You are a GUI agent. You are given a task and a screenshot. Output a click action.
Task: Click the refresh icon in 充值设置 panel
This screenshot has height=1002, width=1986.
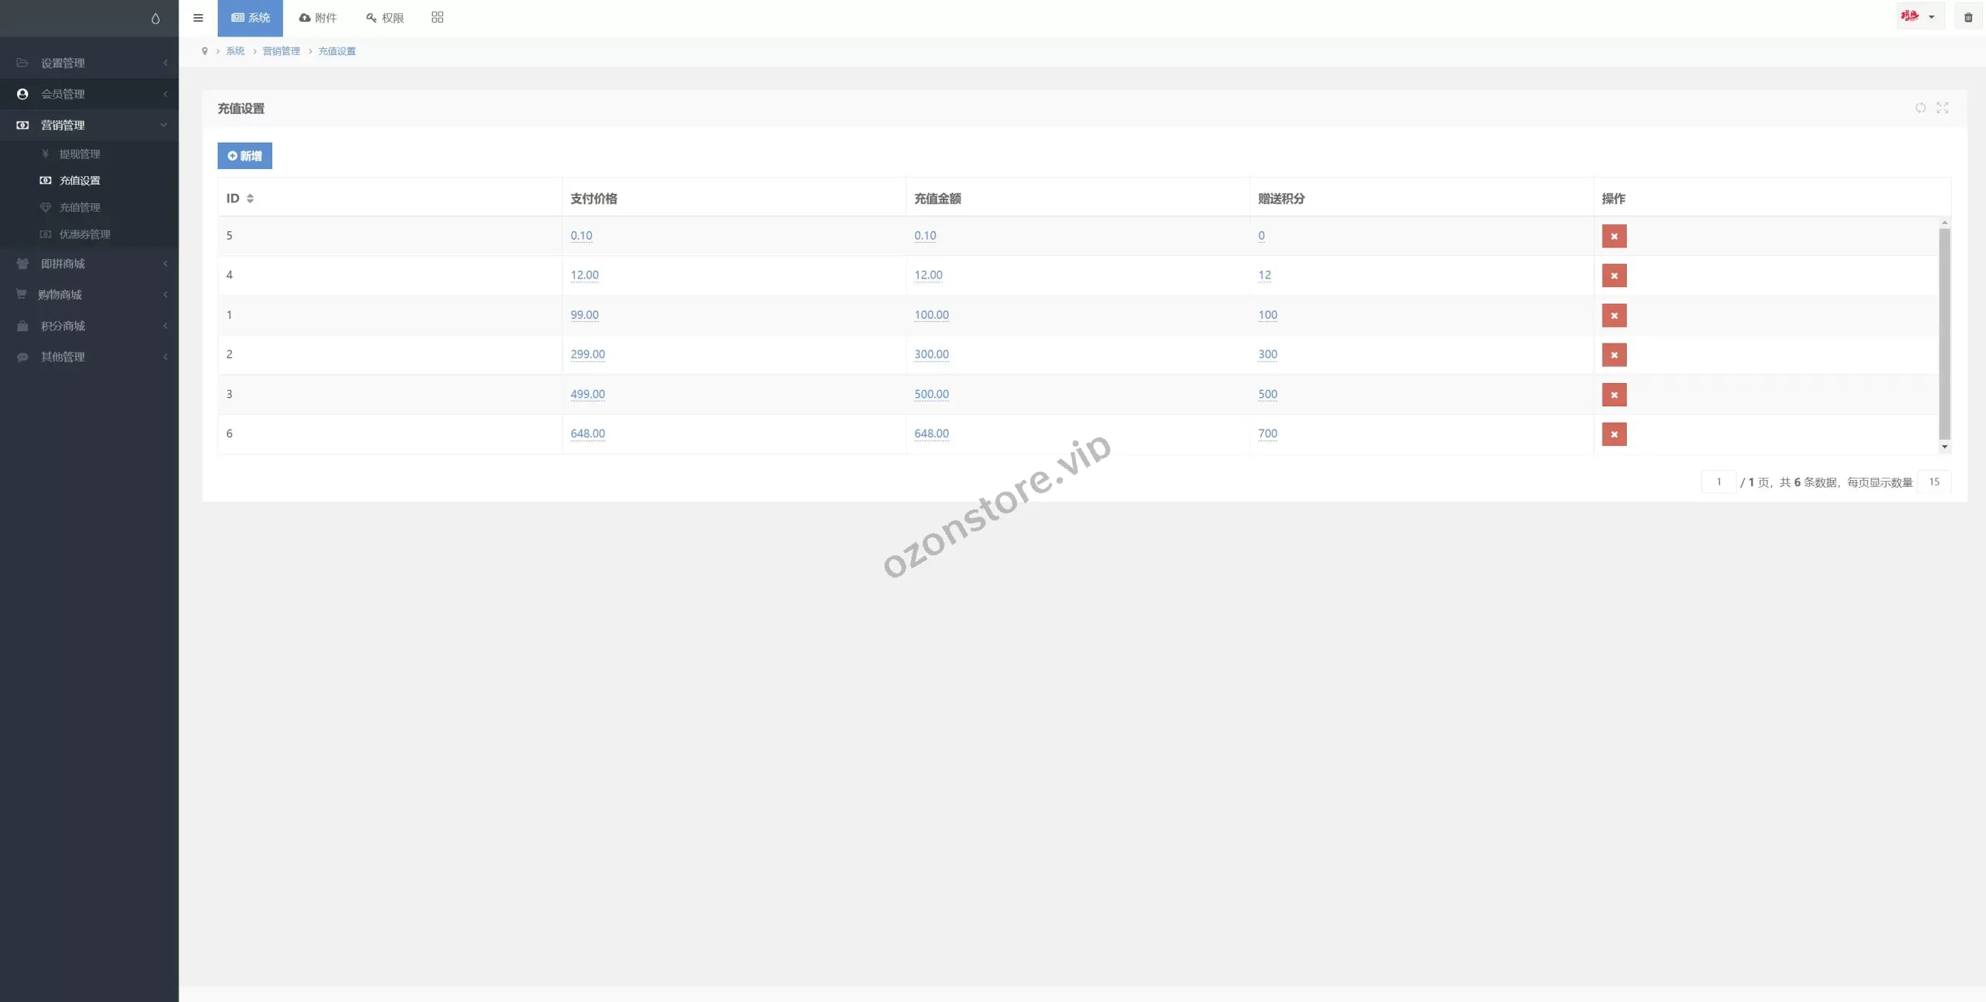(x=1920, y=108)
